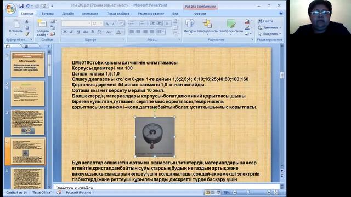The image size is (351, 197).
Task: Cut the selected object
Action: click(x=27, y=21)
